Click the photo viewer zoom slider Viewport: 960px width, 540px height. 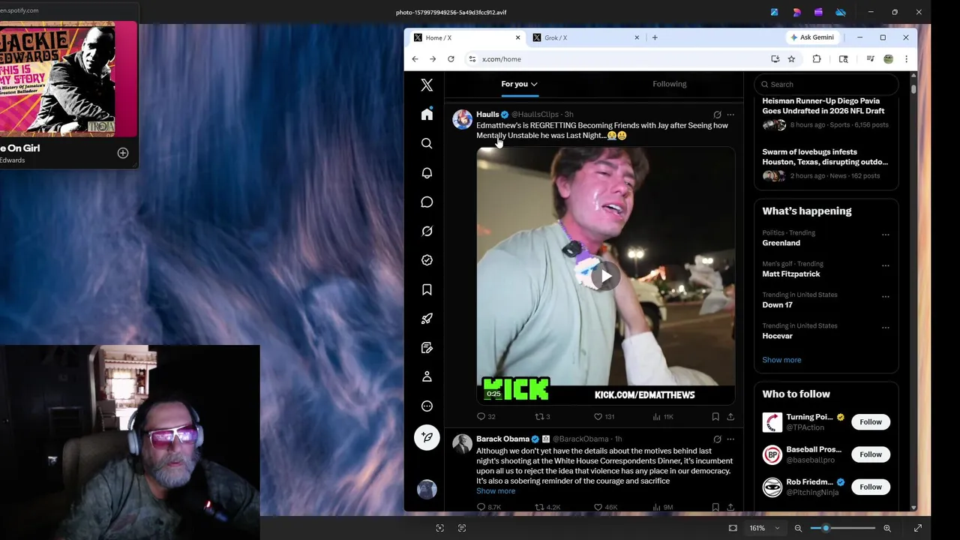click(x=843, y=528)
